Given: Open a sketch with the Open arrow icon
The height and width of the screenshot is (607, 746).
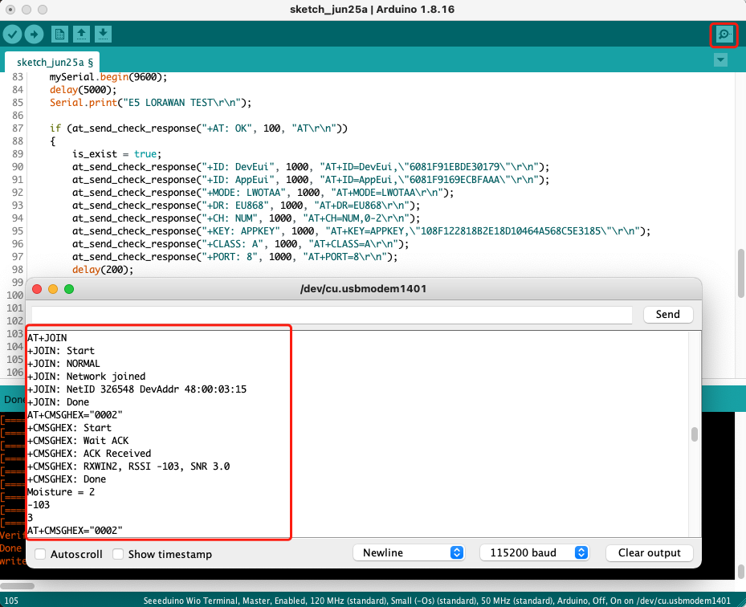Looking at the screenshot, I should click(x=81, y=35).
